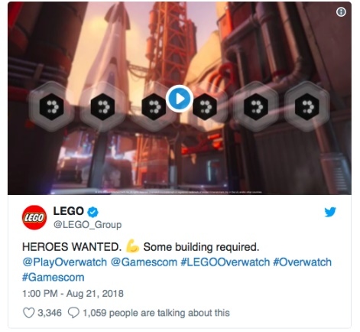Click the blue verified badge
This screenshot has width=360, height=332.
click(93, 212)
